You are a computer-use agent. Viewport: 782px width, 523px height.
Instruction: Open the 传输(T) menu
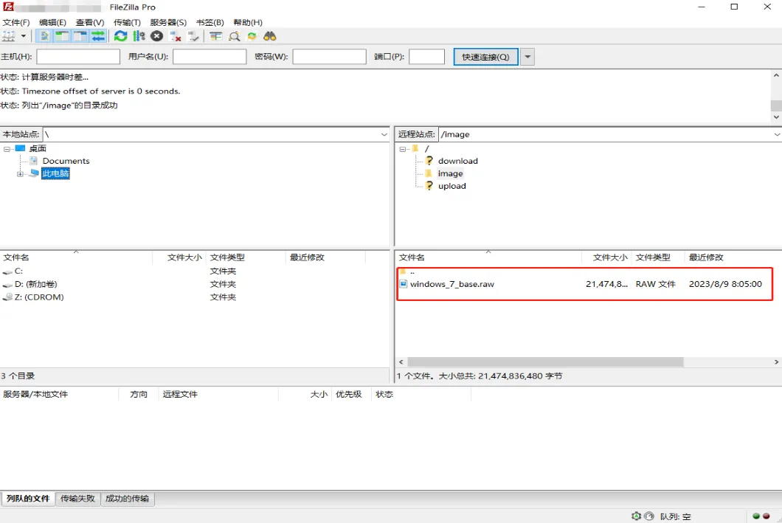[127, 22]
